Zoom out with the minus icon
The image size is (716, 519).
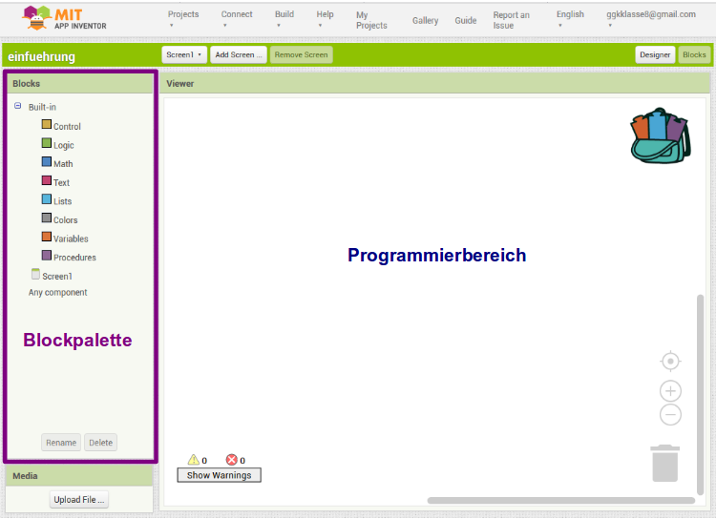(x=671, y=415)
